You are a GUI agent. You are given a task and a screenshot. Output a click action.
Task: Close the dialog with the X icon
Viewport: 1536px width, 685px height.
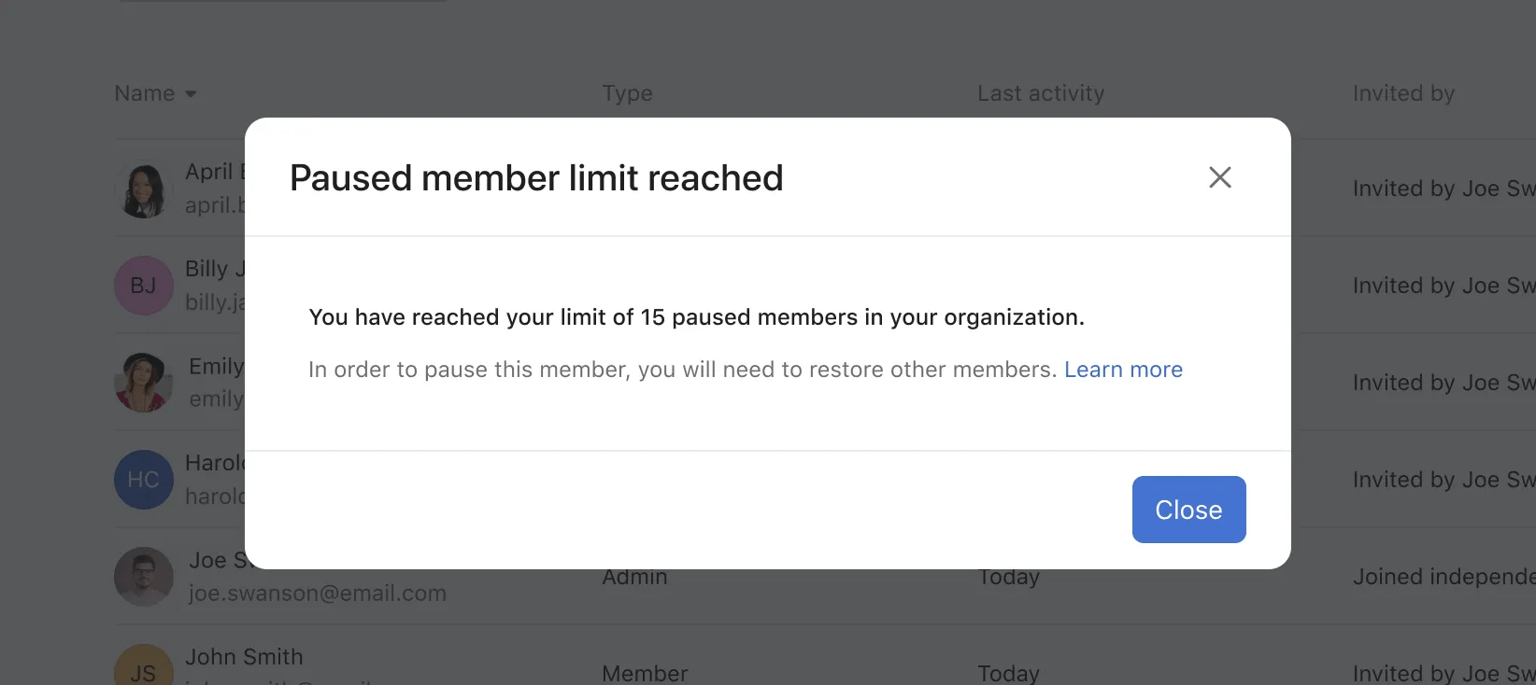1219,177
